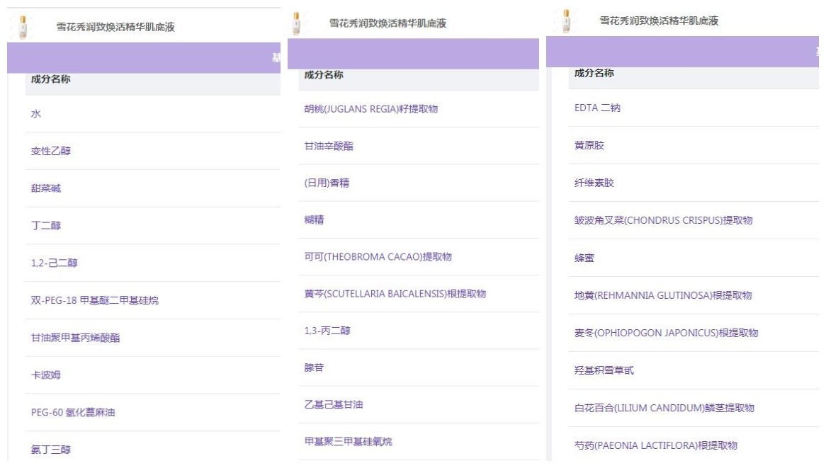Select 芍药(PAEONIA LACTIFLORA)根提取物 ingredient
826x468 pixels.
coord(656,446)
